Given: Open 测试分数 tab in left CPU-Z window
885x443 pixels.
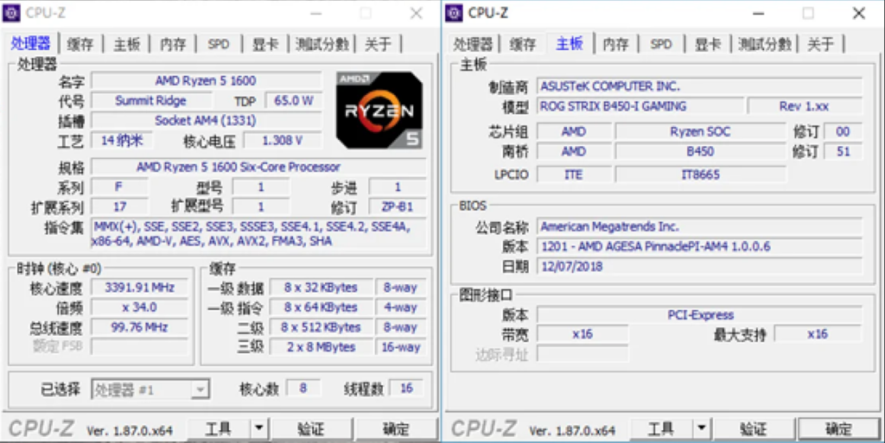Looking at the screenshot, I should coord(322,44).
